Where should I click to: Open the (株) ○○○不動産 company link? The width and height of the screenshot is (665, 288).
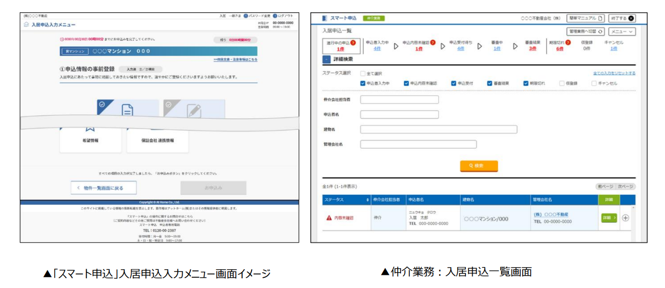[x=551, y=215]
